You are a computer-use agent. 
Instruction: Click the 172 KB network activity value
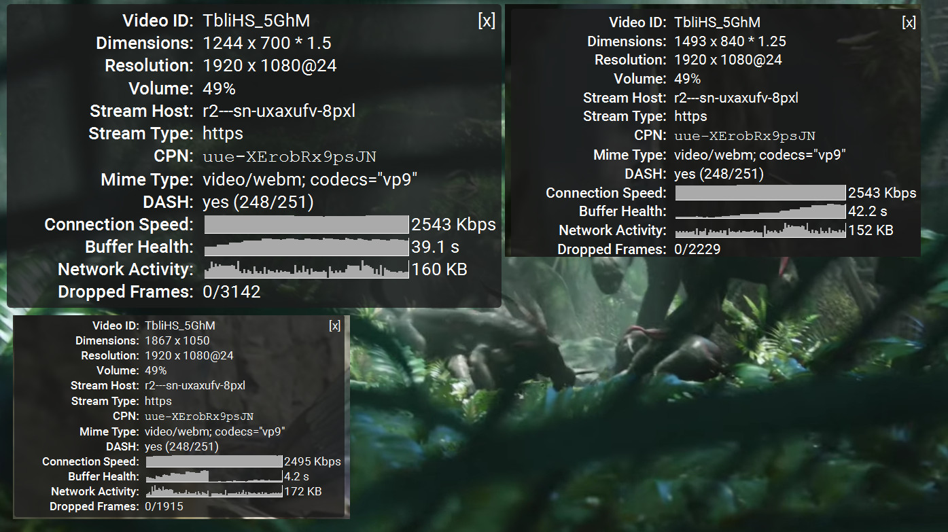coord(303,491)
